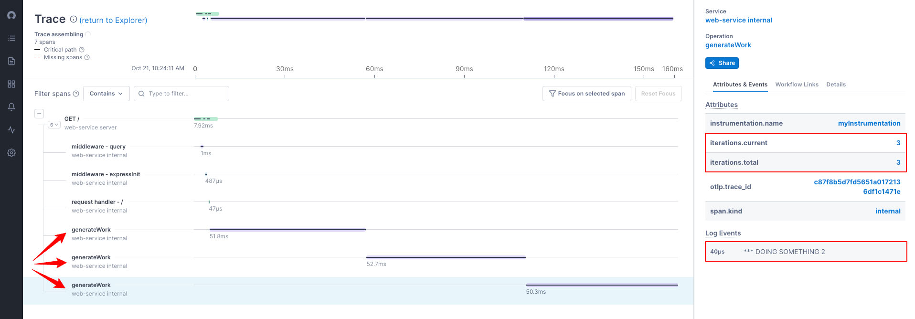Click the Critical path help icon

coord(82,50)
